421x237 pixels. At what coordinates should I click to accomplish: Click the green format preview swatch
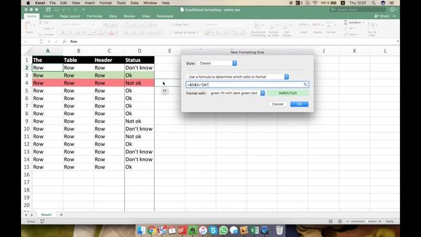click(288, 93)
